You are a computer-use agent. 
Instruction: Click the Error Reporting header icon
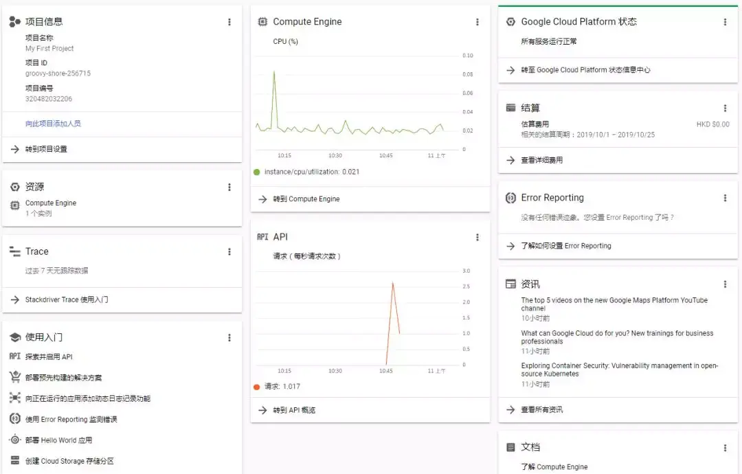pyautogui.click(x=510, y=198)
